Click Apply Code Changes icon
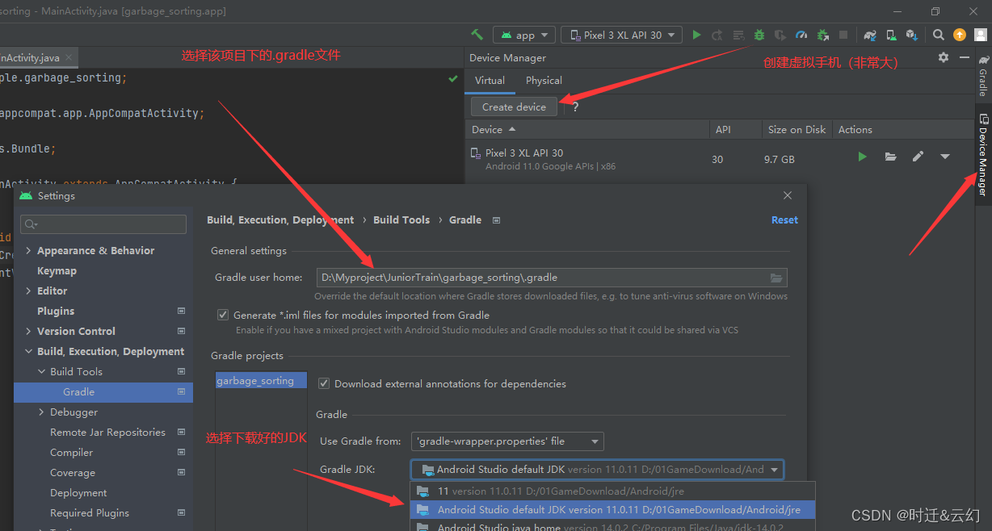 pyautogui.click(x=738, y=35)
